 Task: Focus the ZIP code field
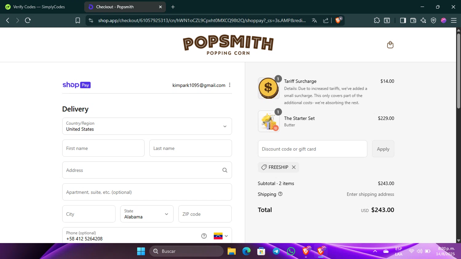tap(205, 214)
